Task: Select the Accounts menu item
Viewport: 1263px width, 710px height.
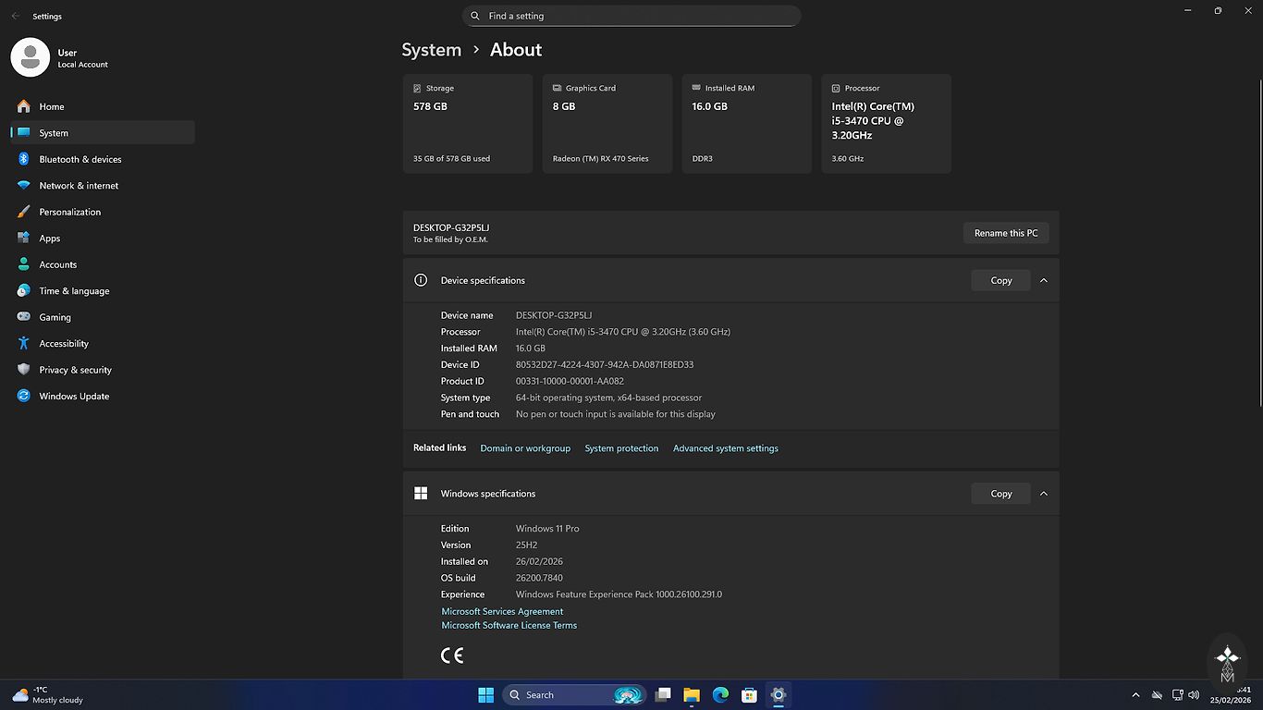Action: click(57, 264)
